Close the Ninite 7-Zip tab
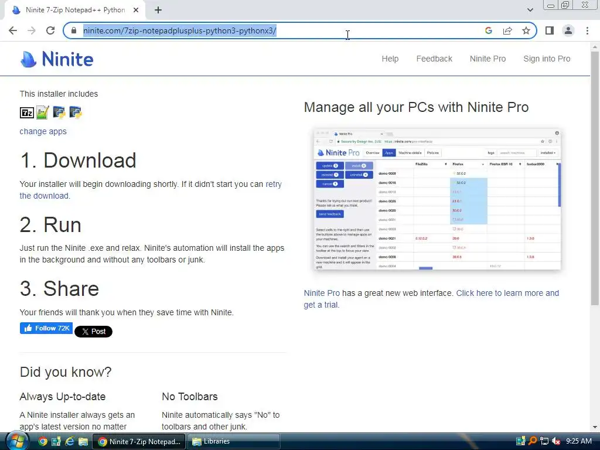Viewport: 600px width, 450px height. pos(136,11)
